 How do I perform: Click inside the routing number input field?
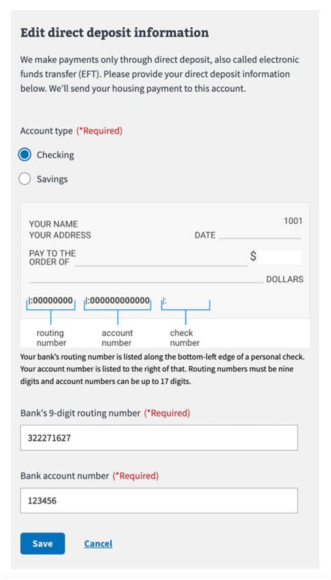point(159,437)
